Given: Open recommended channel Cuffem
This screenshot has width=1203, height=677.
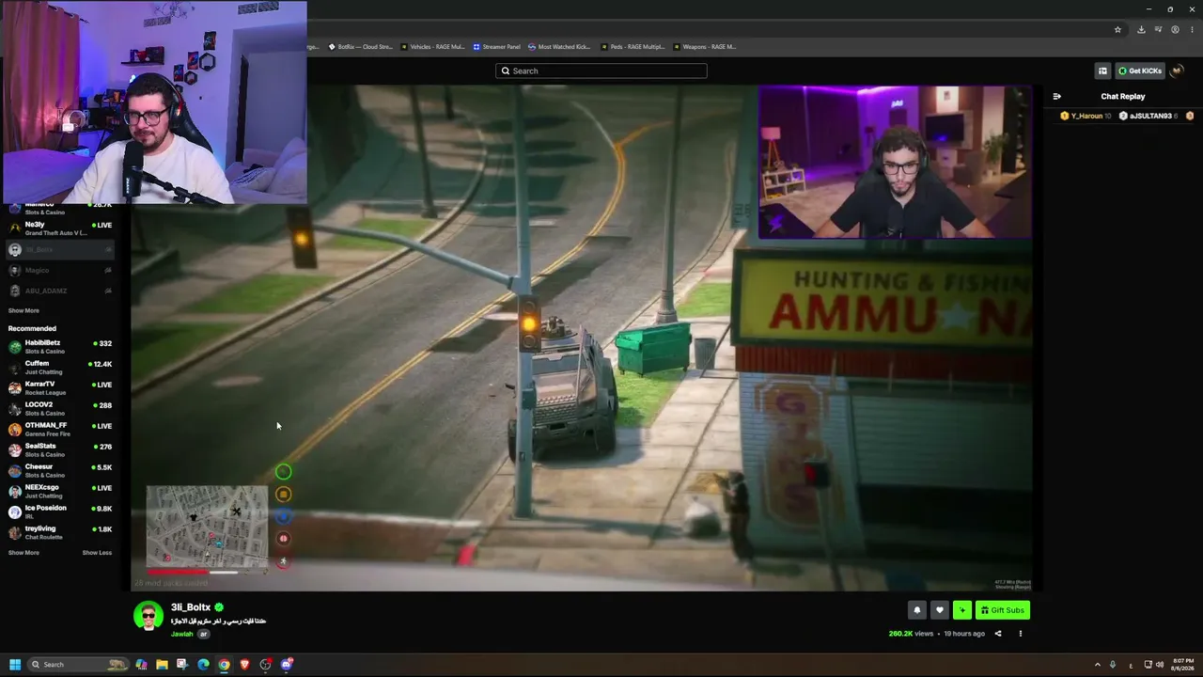Looking at the screenshot, I should click(60, 367).
